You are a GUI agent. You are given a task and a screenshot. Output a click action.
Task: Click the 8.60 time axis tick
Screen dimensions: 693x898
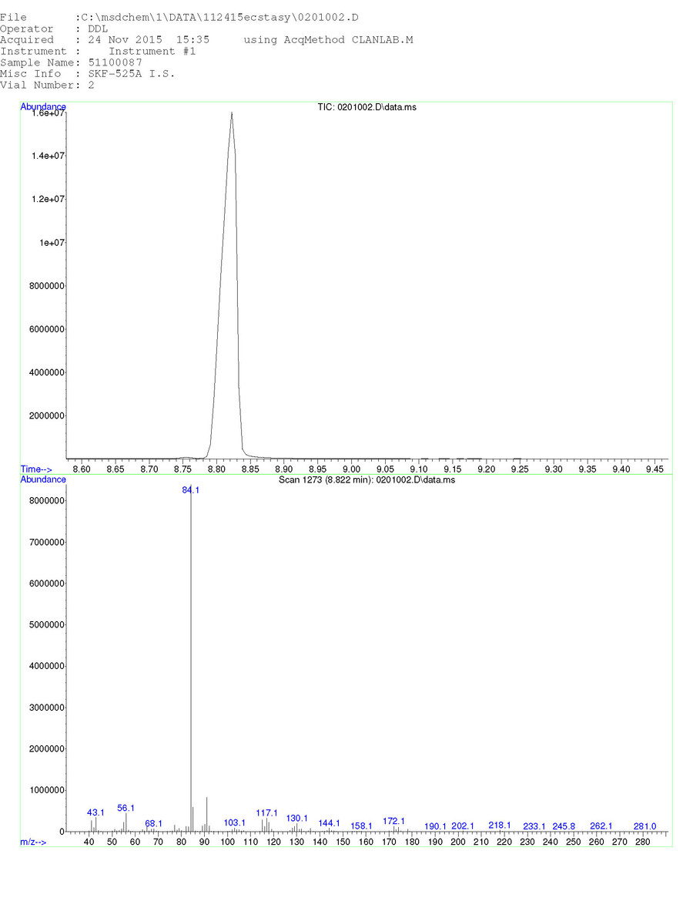[x=81, y=469]
